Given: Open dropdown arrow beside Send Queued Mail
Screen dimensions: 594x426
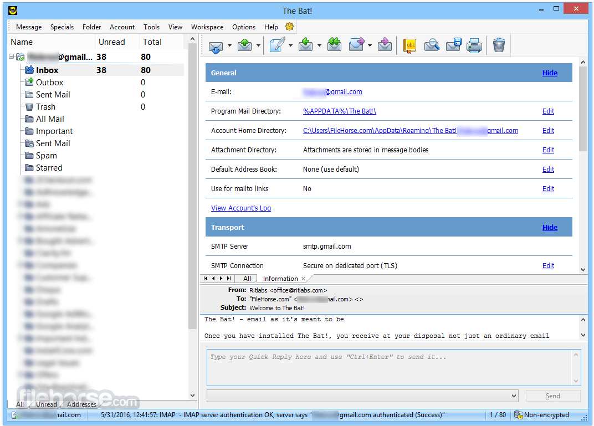Looking at the screenshot, I should pyautogui.click(x=258, y=46).
